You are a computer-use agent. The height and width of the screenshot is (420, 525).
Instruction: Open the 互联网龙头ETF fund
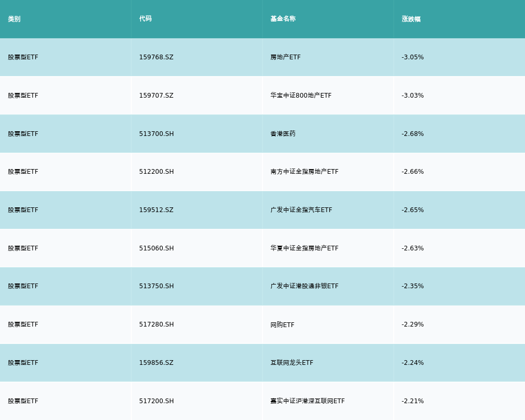[x=292, y=363]
